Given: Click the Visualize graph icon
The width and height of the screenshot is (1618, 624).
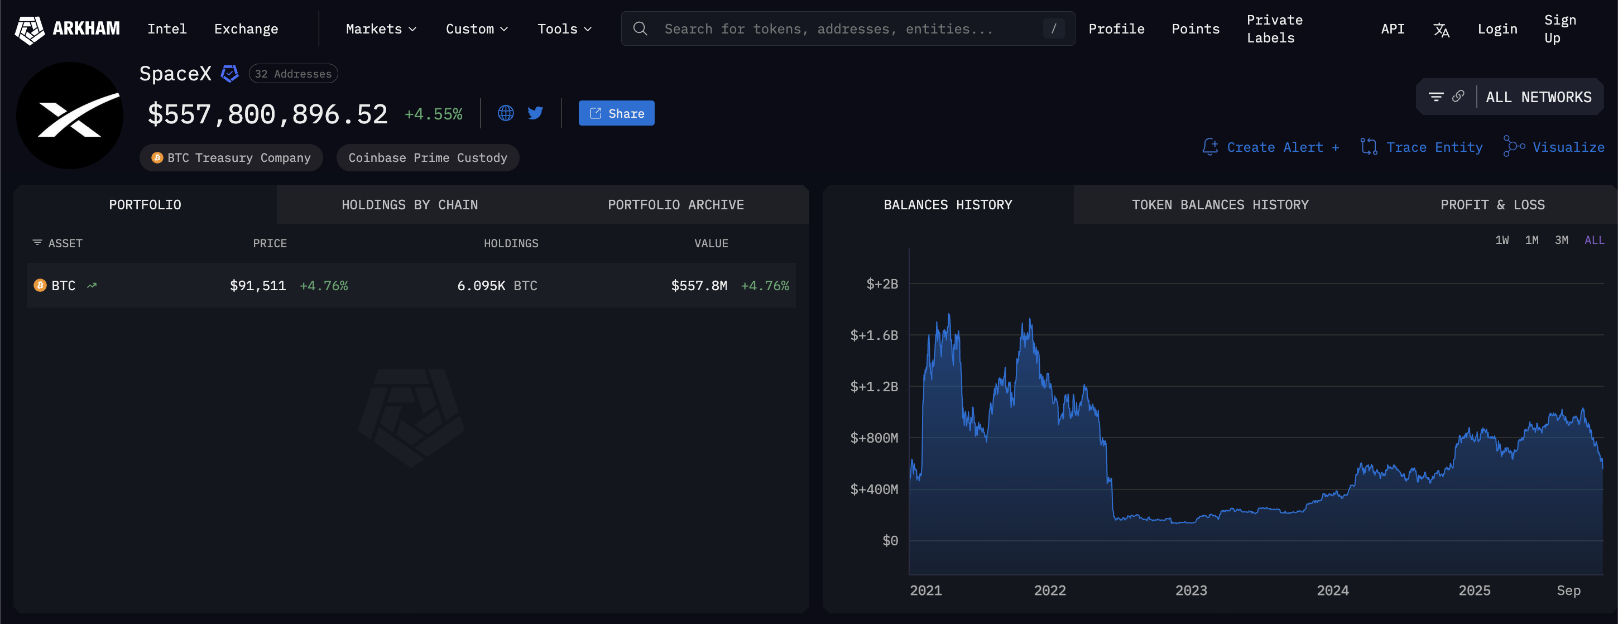Looking at the screenshot, I should [1513, 146].
